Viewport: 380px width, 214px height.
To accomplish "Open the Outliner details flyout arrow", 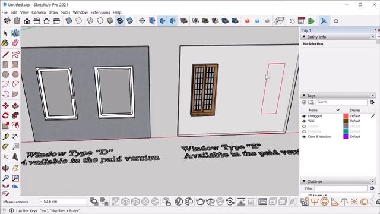I will click(x=372, y=188).
